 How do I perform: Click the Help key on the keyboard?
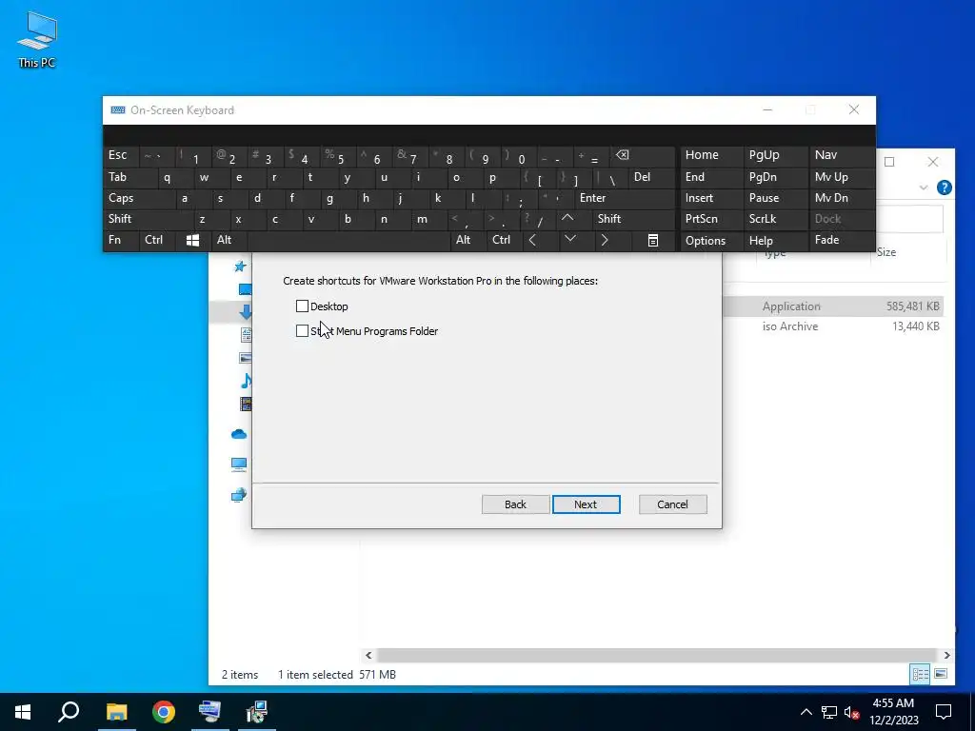pos(774,241)
